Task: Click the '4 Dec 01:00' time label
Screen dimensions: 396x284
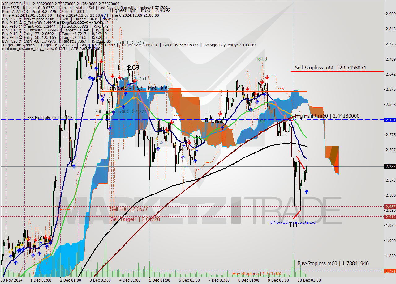Action: pos(130,280)
